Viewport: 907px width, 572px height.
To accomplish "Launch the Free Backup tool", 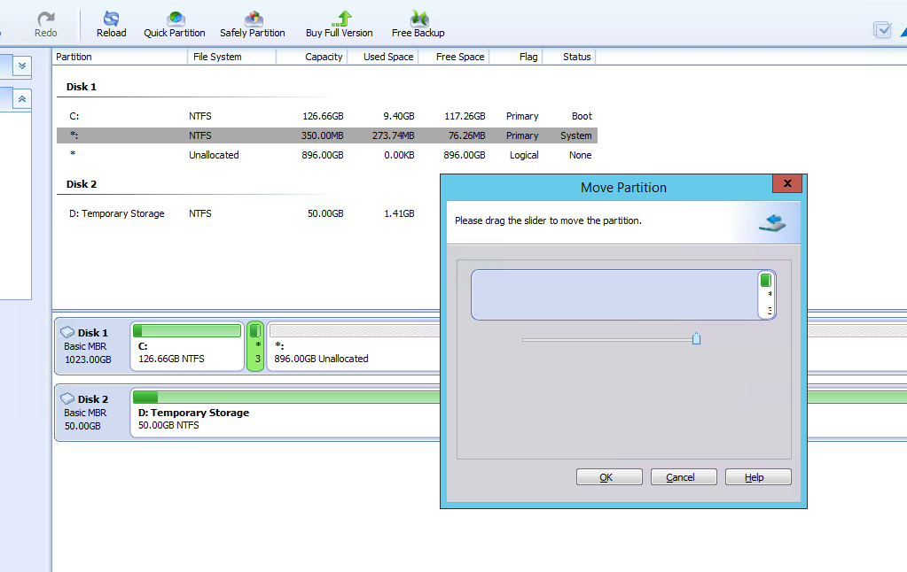I will click(x=417, y=18).
